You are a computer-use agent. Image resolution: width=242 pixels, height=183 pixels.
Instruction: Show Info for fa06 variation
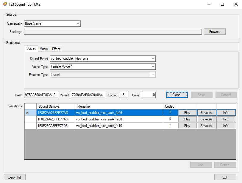226,113
